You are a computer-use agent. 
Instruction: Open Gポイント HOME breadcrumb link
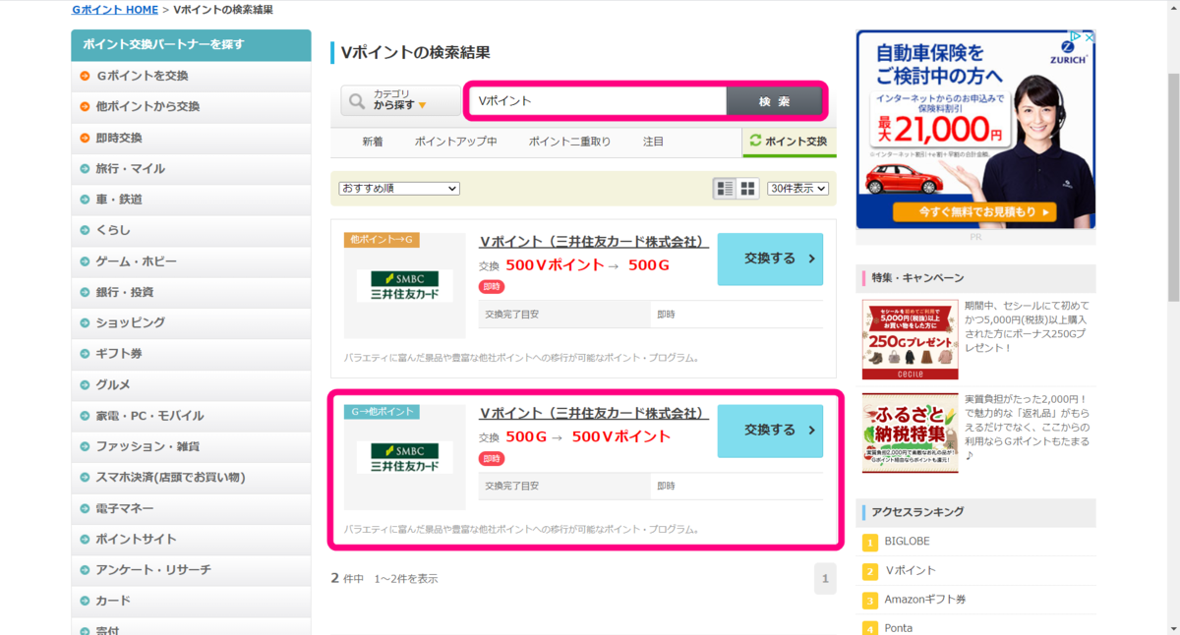(x=114, y=10)
